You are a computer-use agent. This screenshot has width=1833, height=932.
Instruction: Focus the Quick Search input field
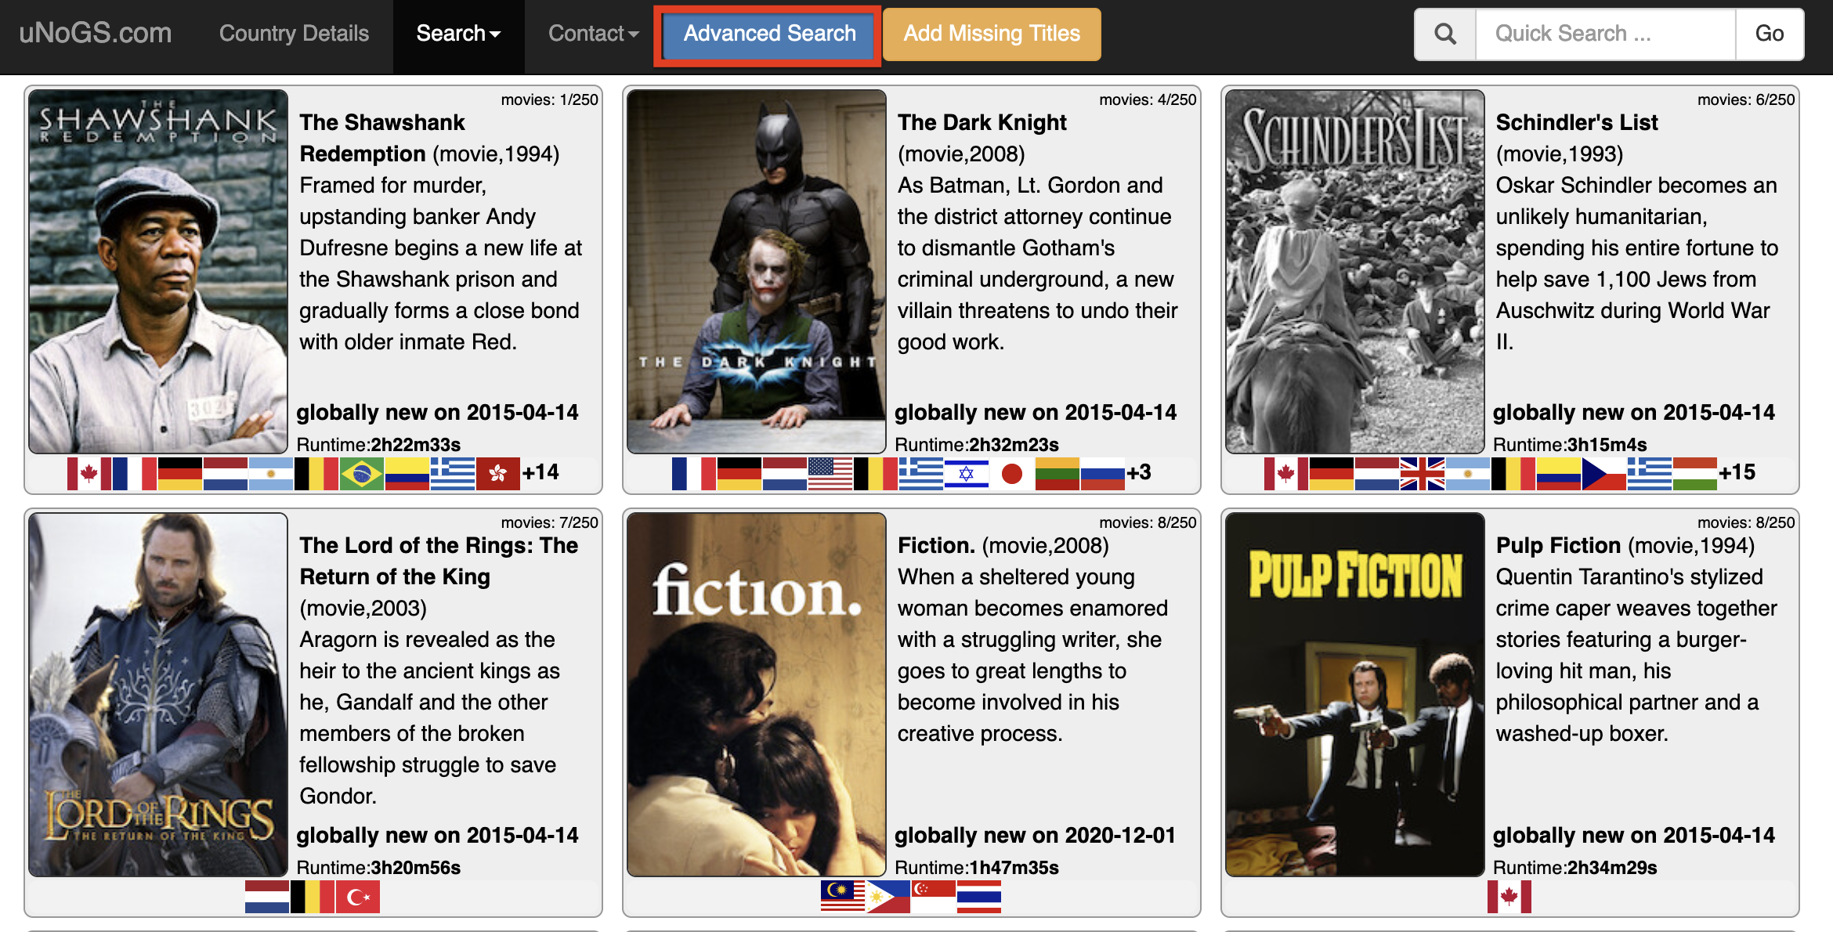coord(1606,34)
